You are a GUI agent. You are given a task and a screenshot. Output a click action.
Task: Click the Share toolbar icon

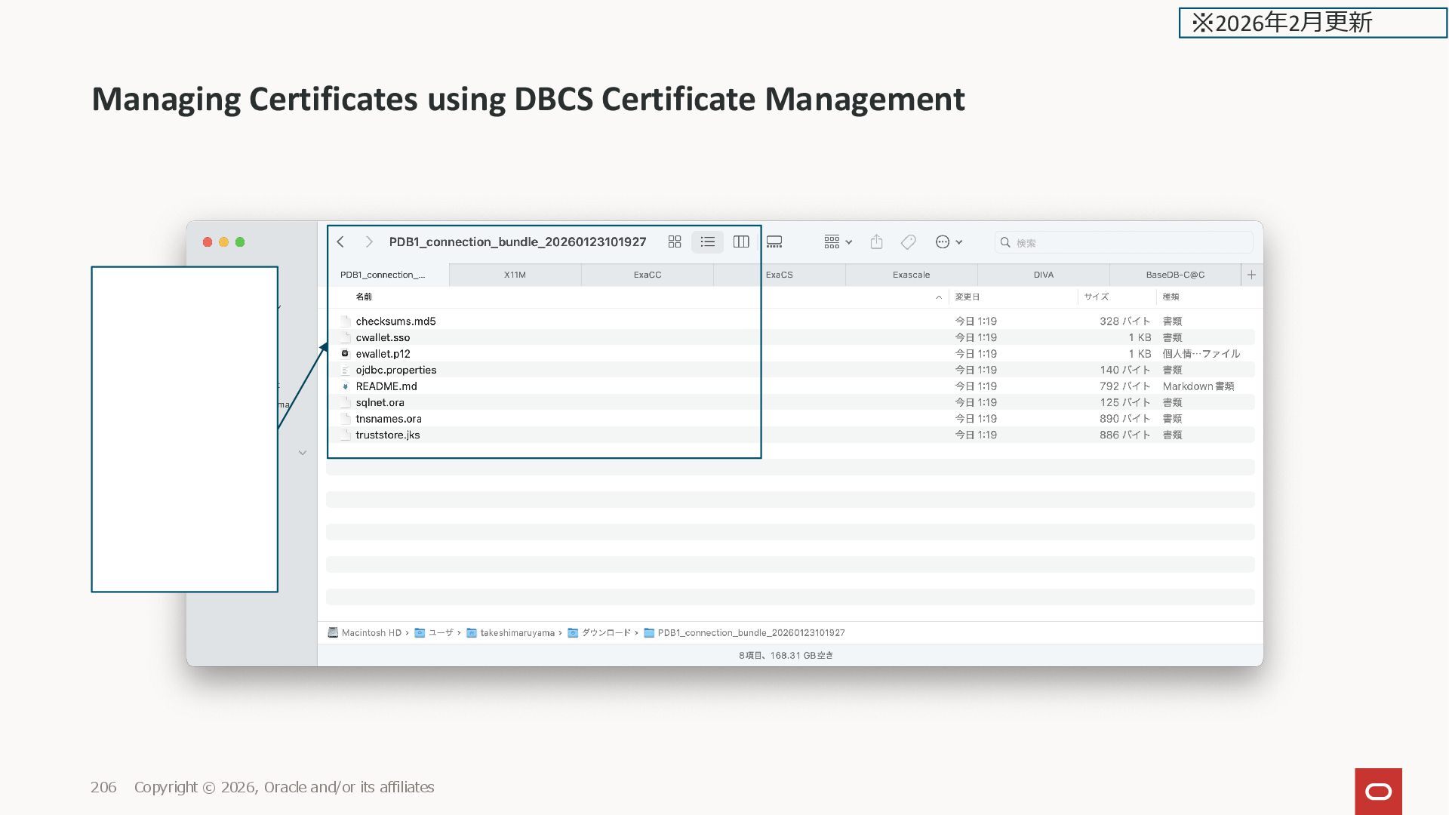[x=876, y=241]
